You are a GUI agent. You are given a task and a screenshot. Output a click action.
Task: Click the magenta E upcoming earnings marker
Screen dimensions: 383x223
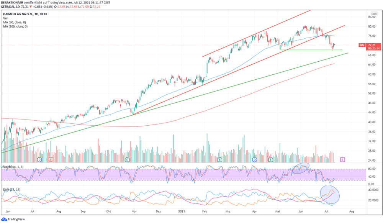(342, 159)
